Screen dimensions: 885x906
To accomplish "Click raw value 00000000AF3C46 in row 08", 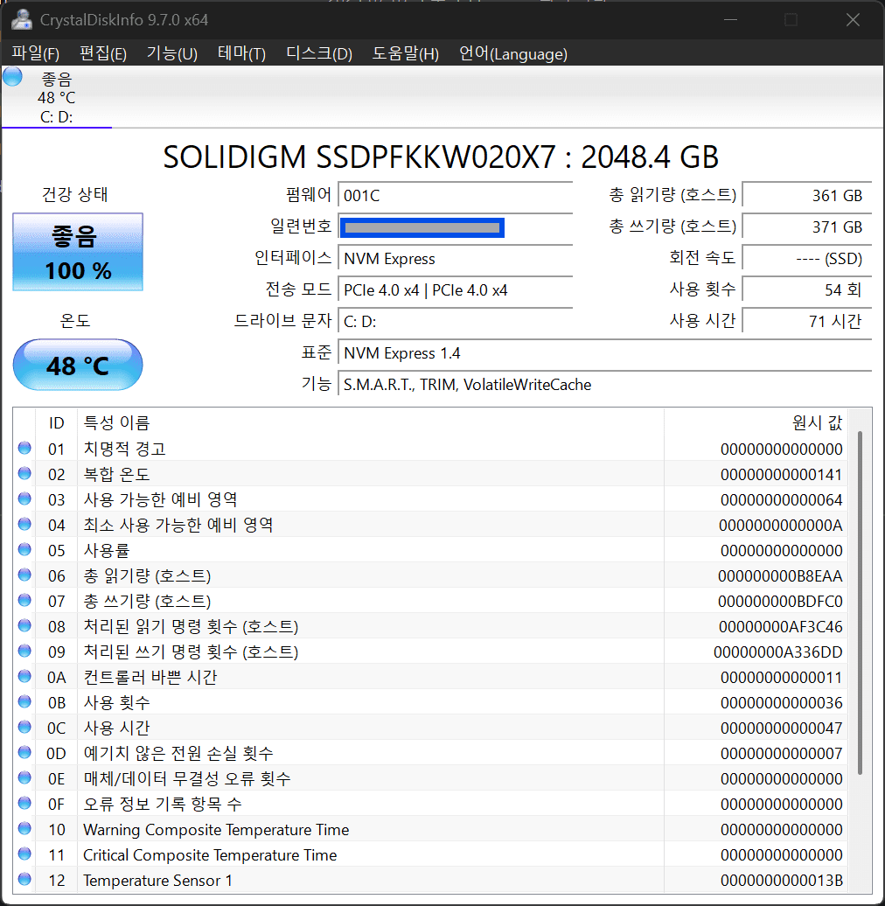I will [x=780, y=627].
